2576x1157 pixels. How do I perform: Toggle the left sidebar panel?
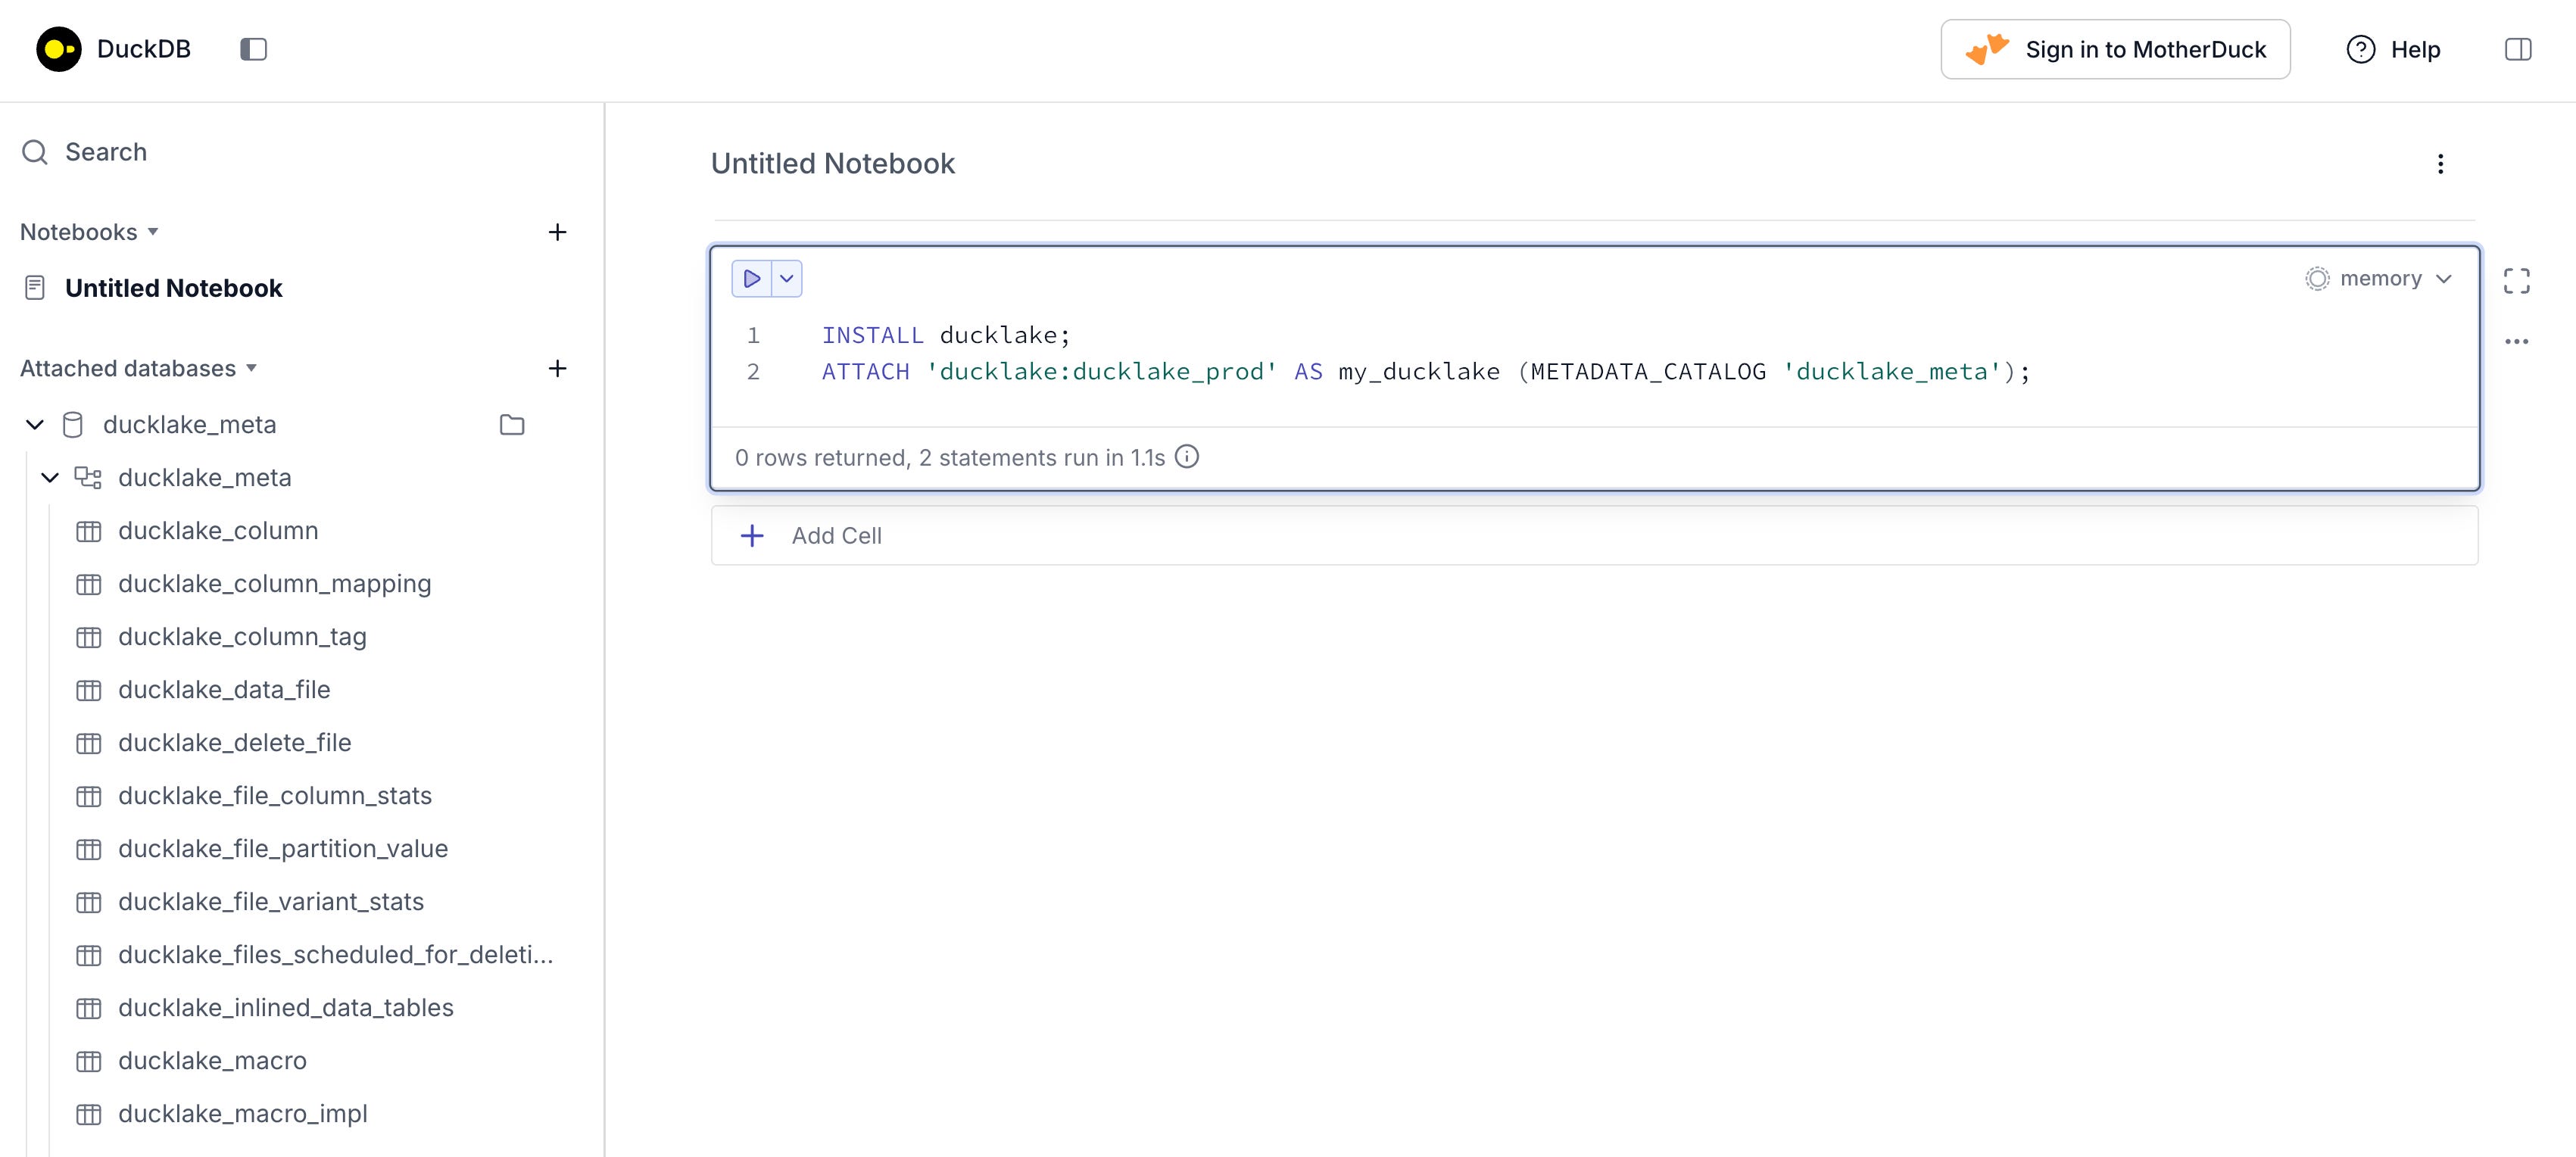pos(254,49)
